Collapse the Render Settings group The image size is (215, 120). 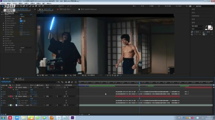(x=3, y=45)
